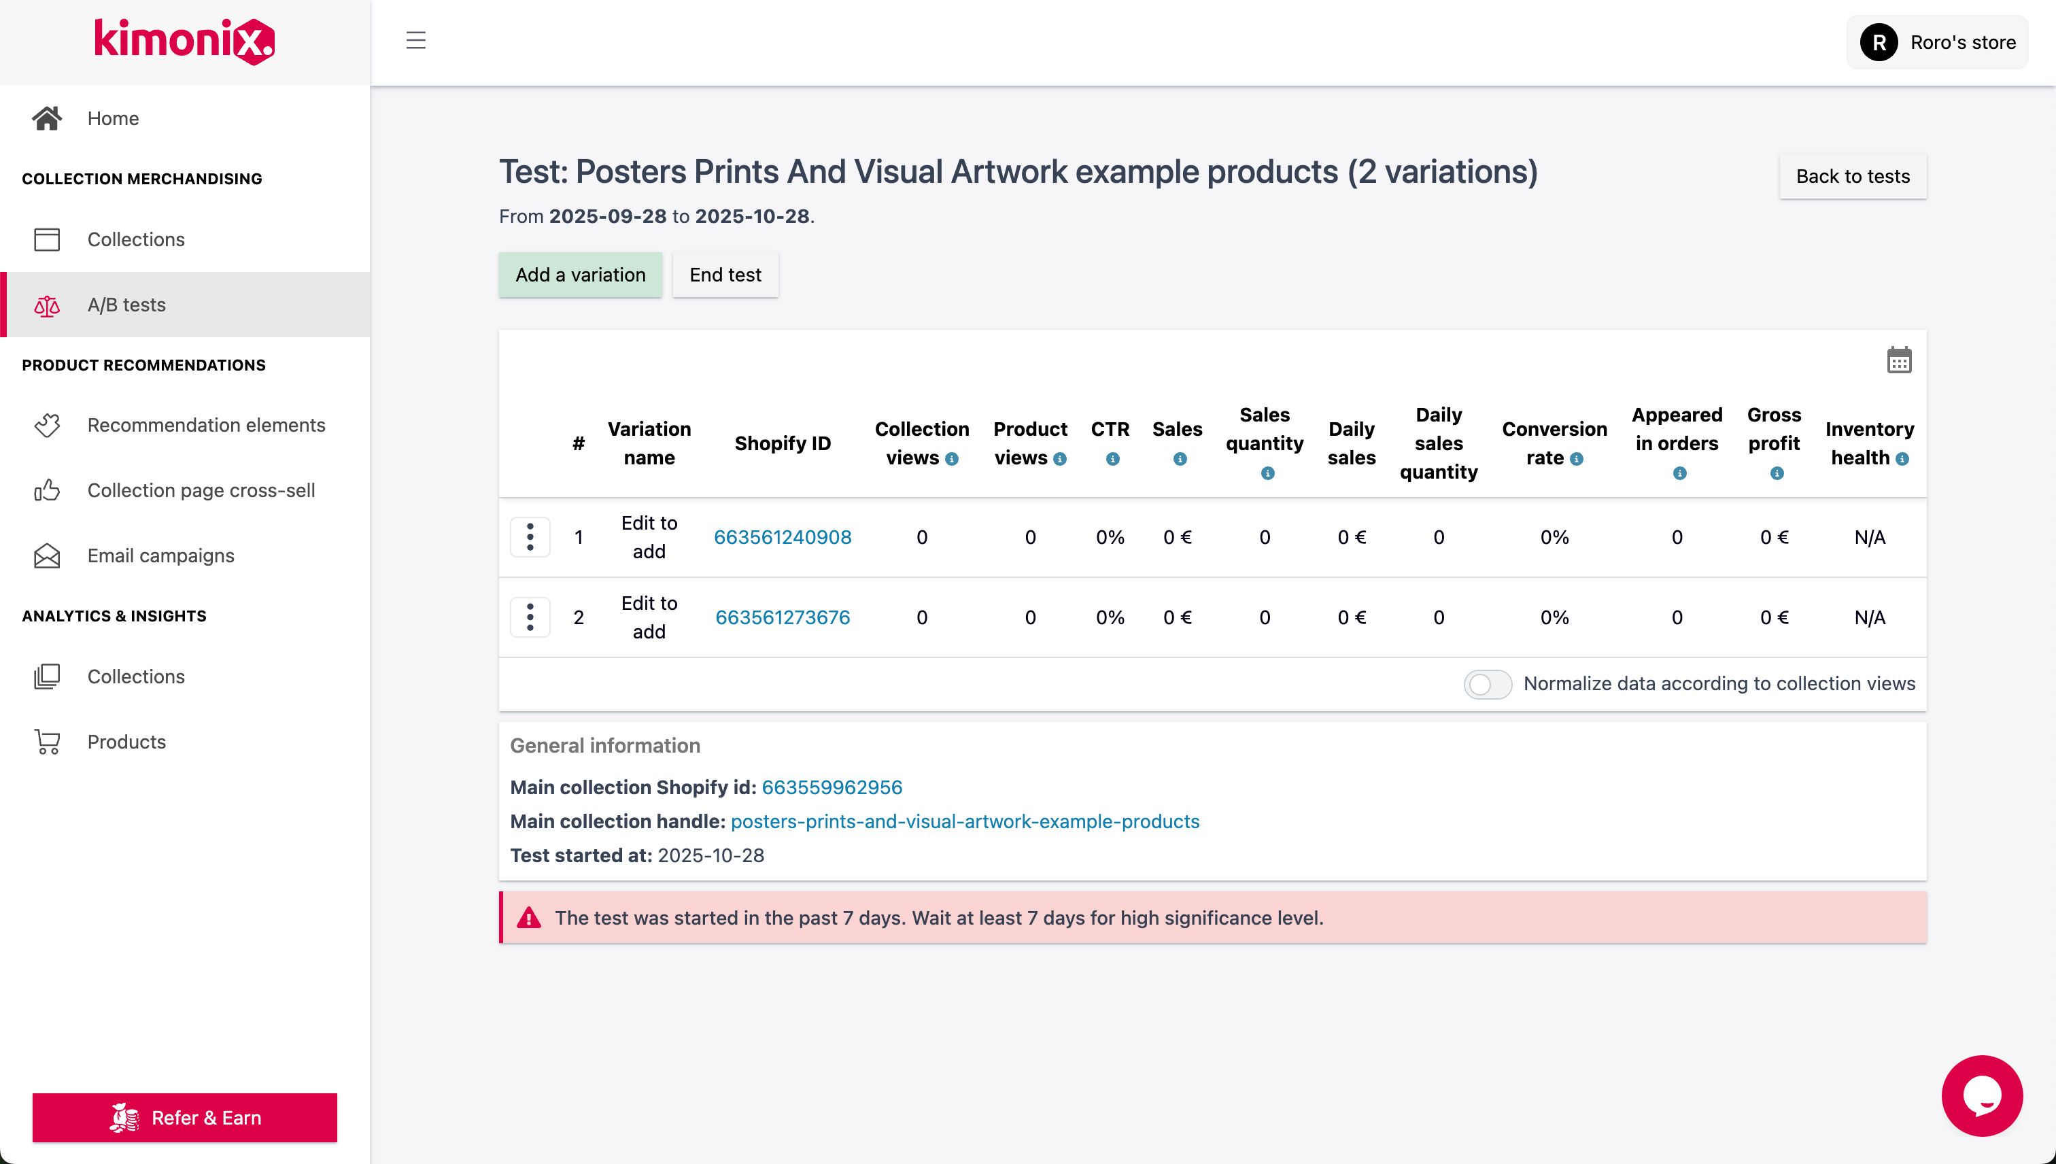Viewport: 2056px width, 1164px height.
Task: Click the Conversion rate info icon
Action: pos(1577,459)
